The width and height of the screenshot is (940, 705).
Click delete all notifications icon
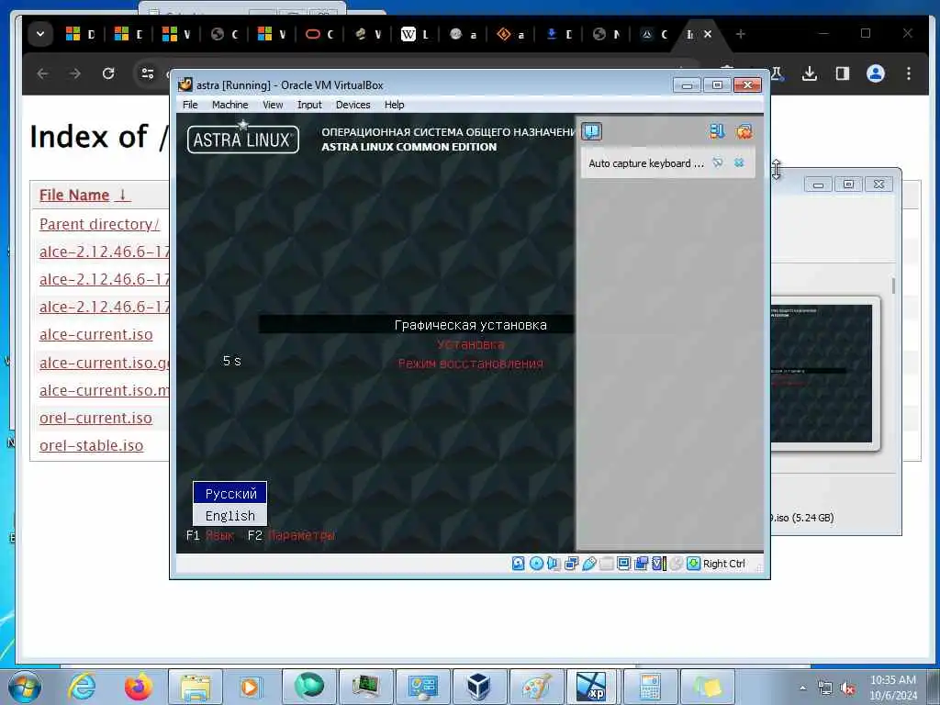pos(744,131)
